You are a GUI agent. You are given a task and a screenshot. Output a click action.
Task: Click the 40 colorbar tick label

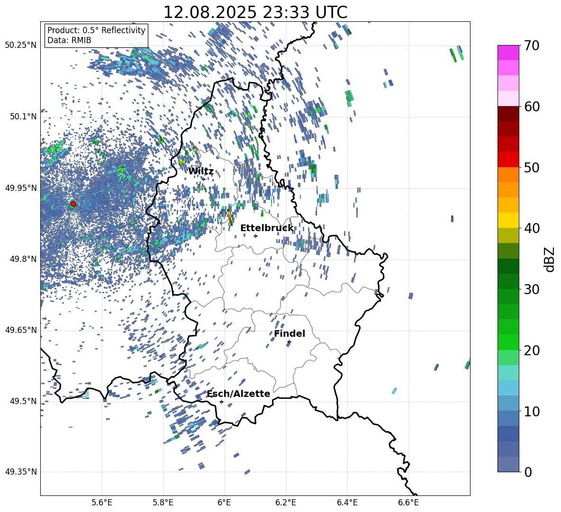(x=532, y=228)
